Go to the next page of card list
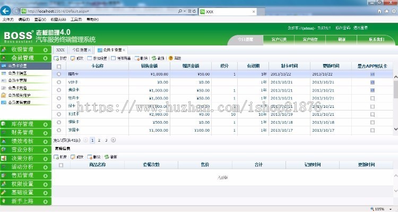The image size is (398, 212). (x=113, y=140)
